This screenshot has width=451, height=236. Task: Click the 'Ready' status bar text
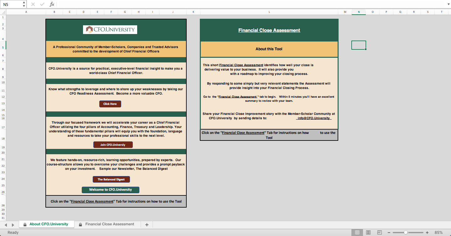coord(13,232)
